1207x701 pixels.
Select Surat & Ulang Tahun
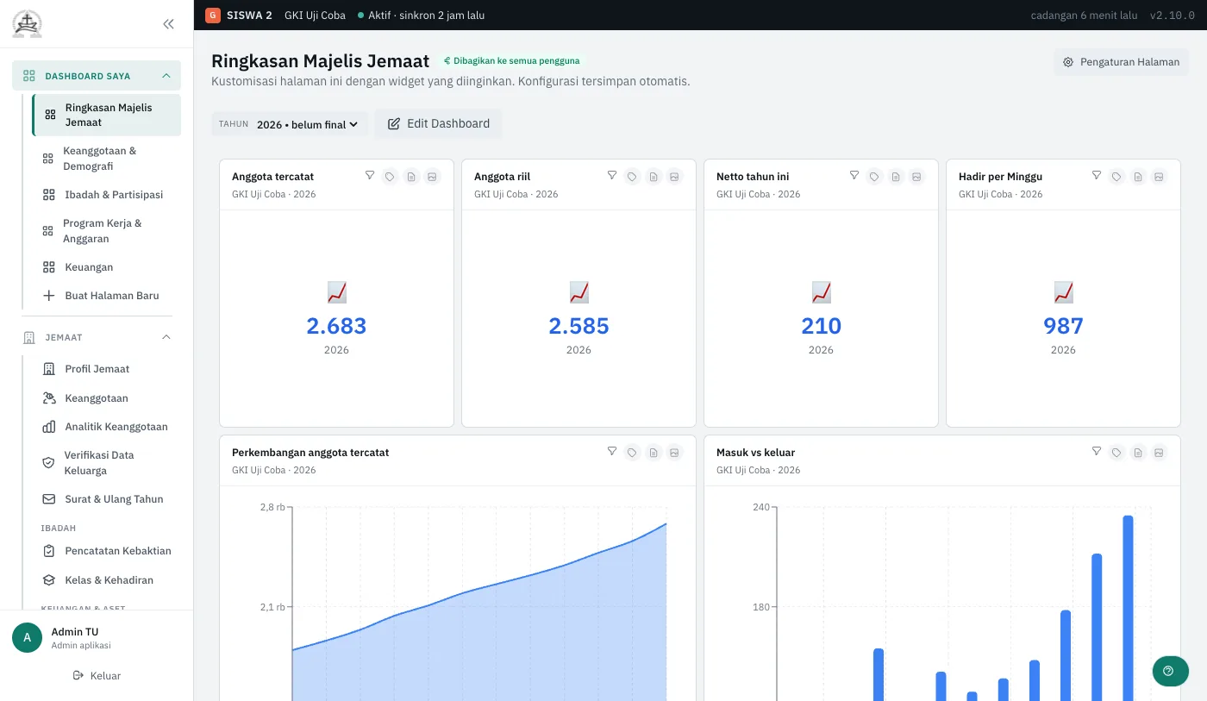tap(107, 499)
